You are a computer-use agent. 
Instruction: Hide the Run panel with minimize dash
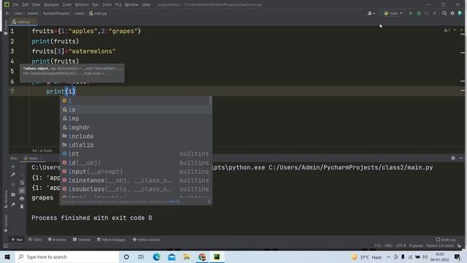(x=460, y=158)
